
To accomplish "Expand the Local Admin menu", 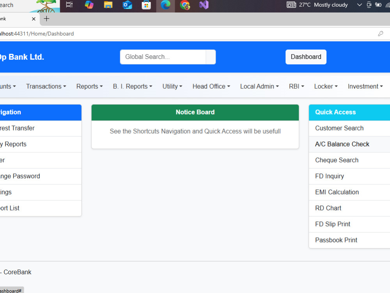I will [259, 86].
